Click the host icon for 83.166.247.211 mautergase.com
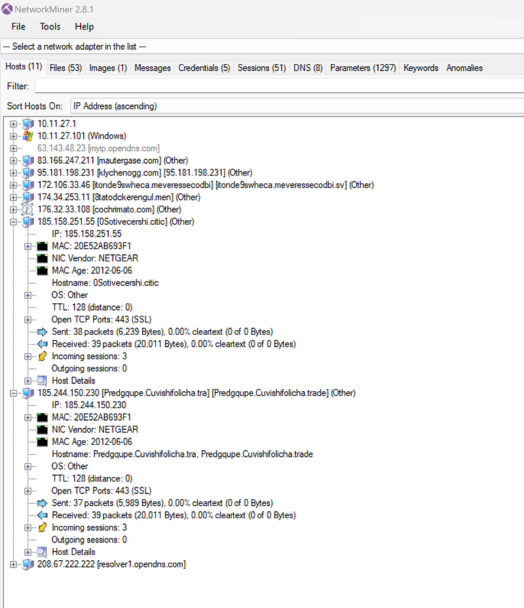524x608 pixels. [x=28, y=161]
